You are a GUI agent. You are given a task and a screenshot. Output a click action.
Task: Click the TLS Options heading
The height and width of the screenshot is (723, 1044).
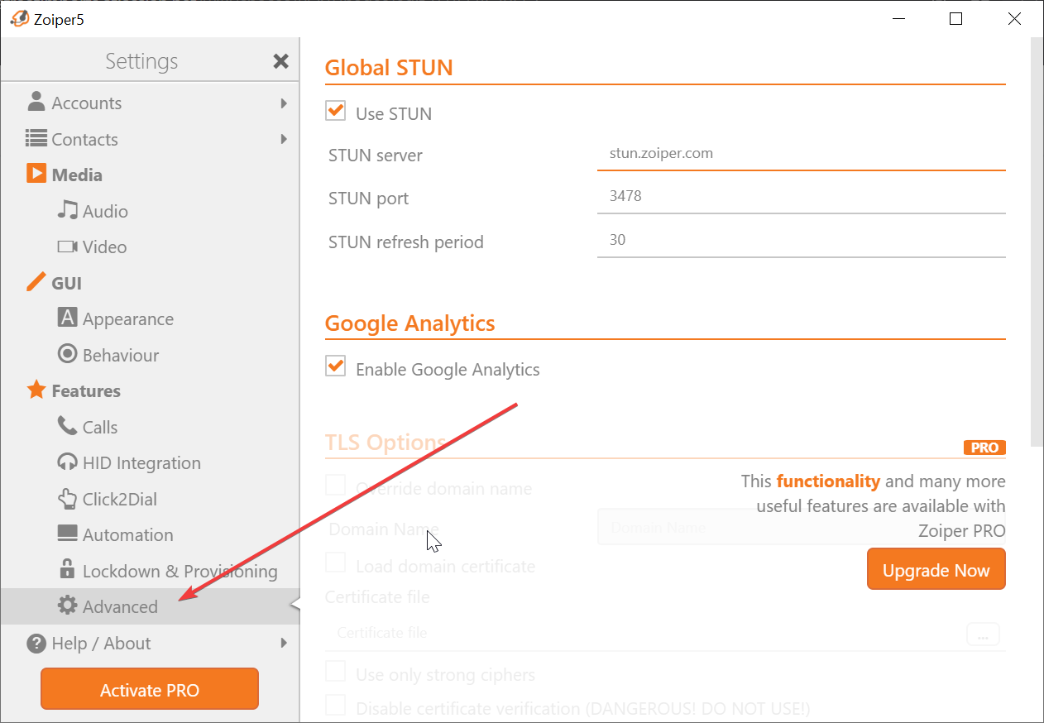click(x=386, y=443)
